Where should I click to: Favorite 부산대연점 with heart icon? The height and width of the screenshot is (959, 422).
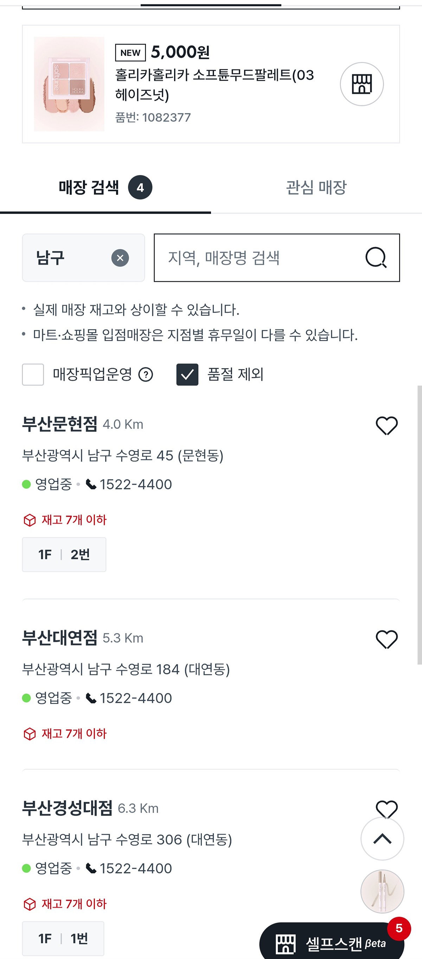(x=387, y=639)
